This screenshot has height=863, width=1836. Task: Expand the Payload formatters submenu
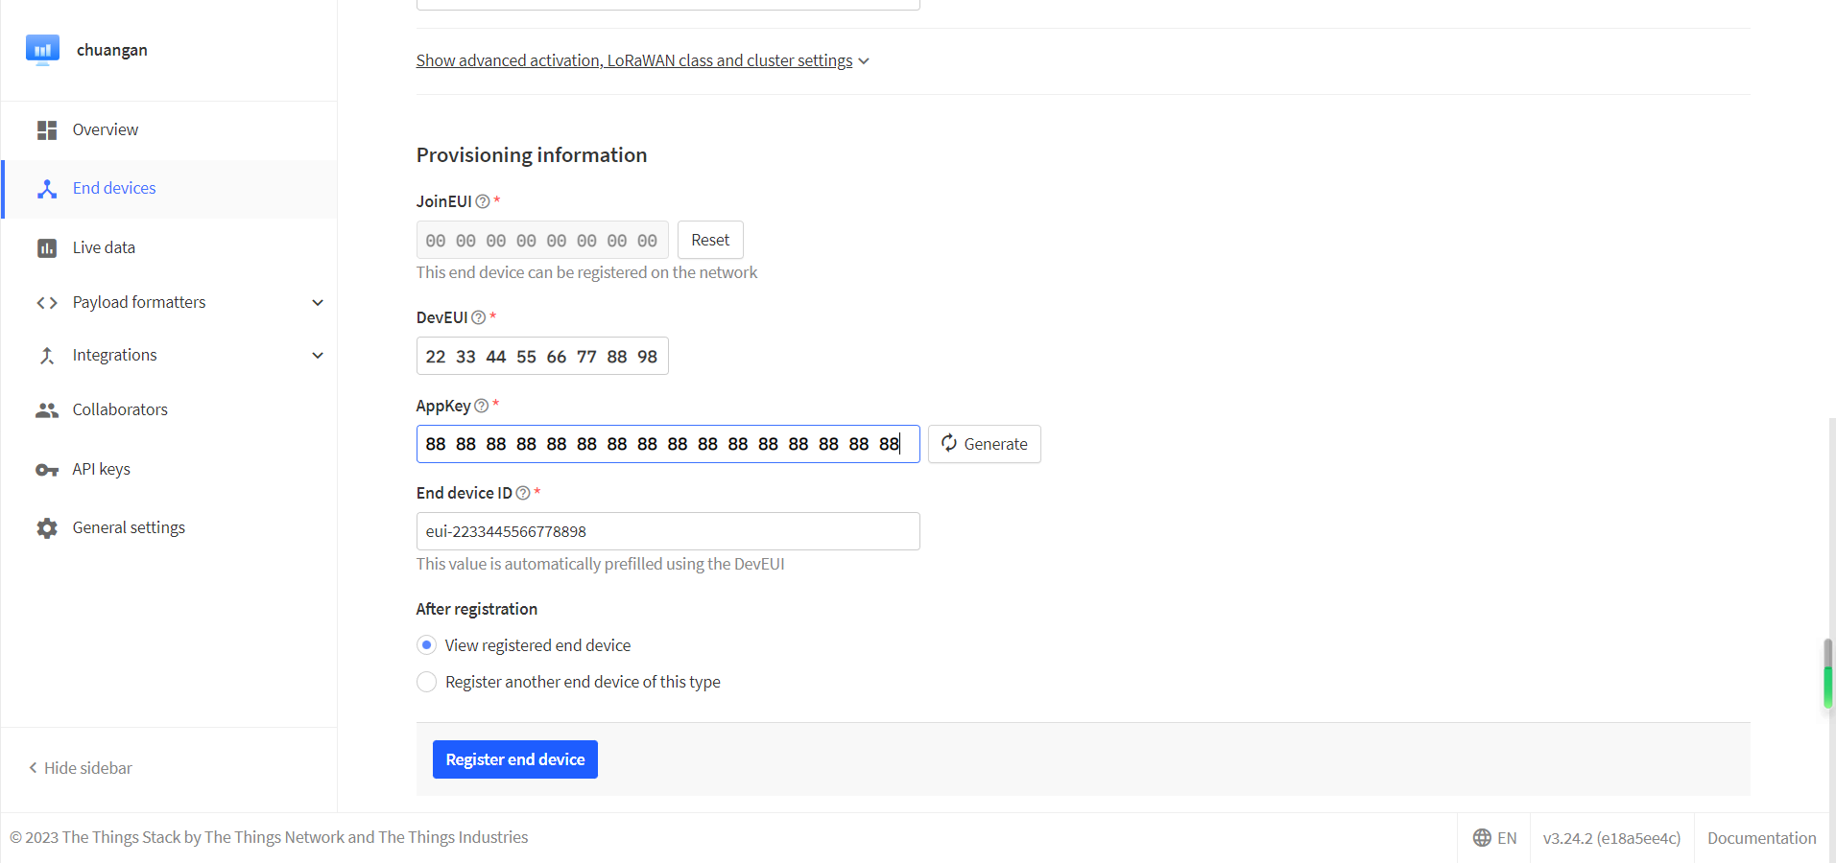tap(318, 303)
